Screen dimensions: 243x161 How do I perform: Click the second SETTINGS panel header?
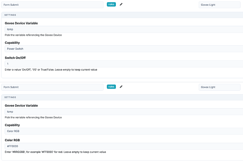122,97
